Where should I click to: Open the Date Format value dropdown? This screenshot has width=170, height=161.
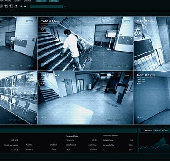click(92, 145)
